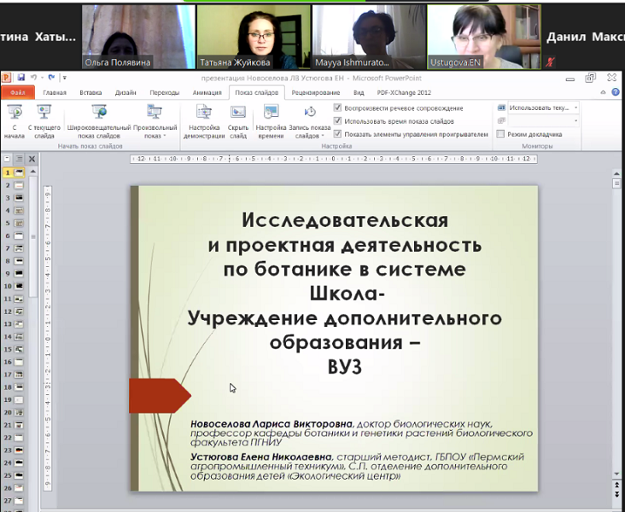Start slideshow from current slide (С текущего слайда)
The image size is (625, 512).
pos(44,119)
